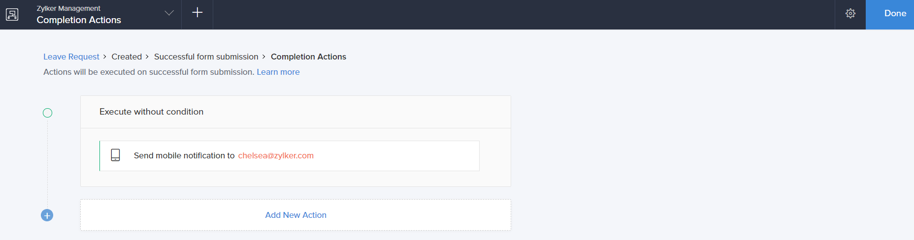Click the Execute without condition header

[151, 112]
